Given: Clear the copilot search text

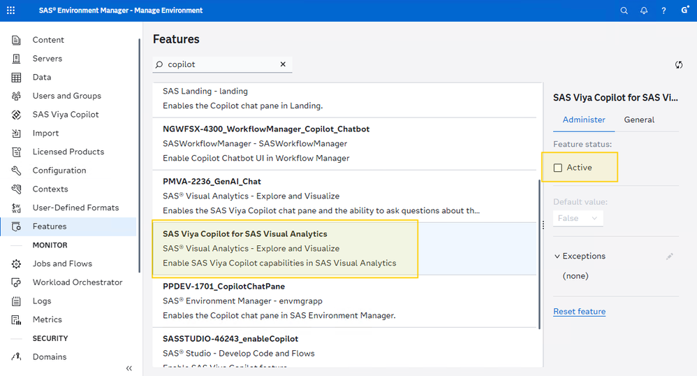Looking at the screenshot, I should point(283,64).
